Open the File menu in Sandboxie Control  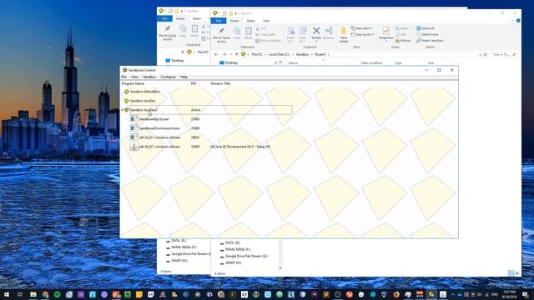point(123,77)
